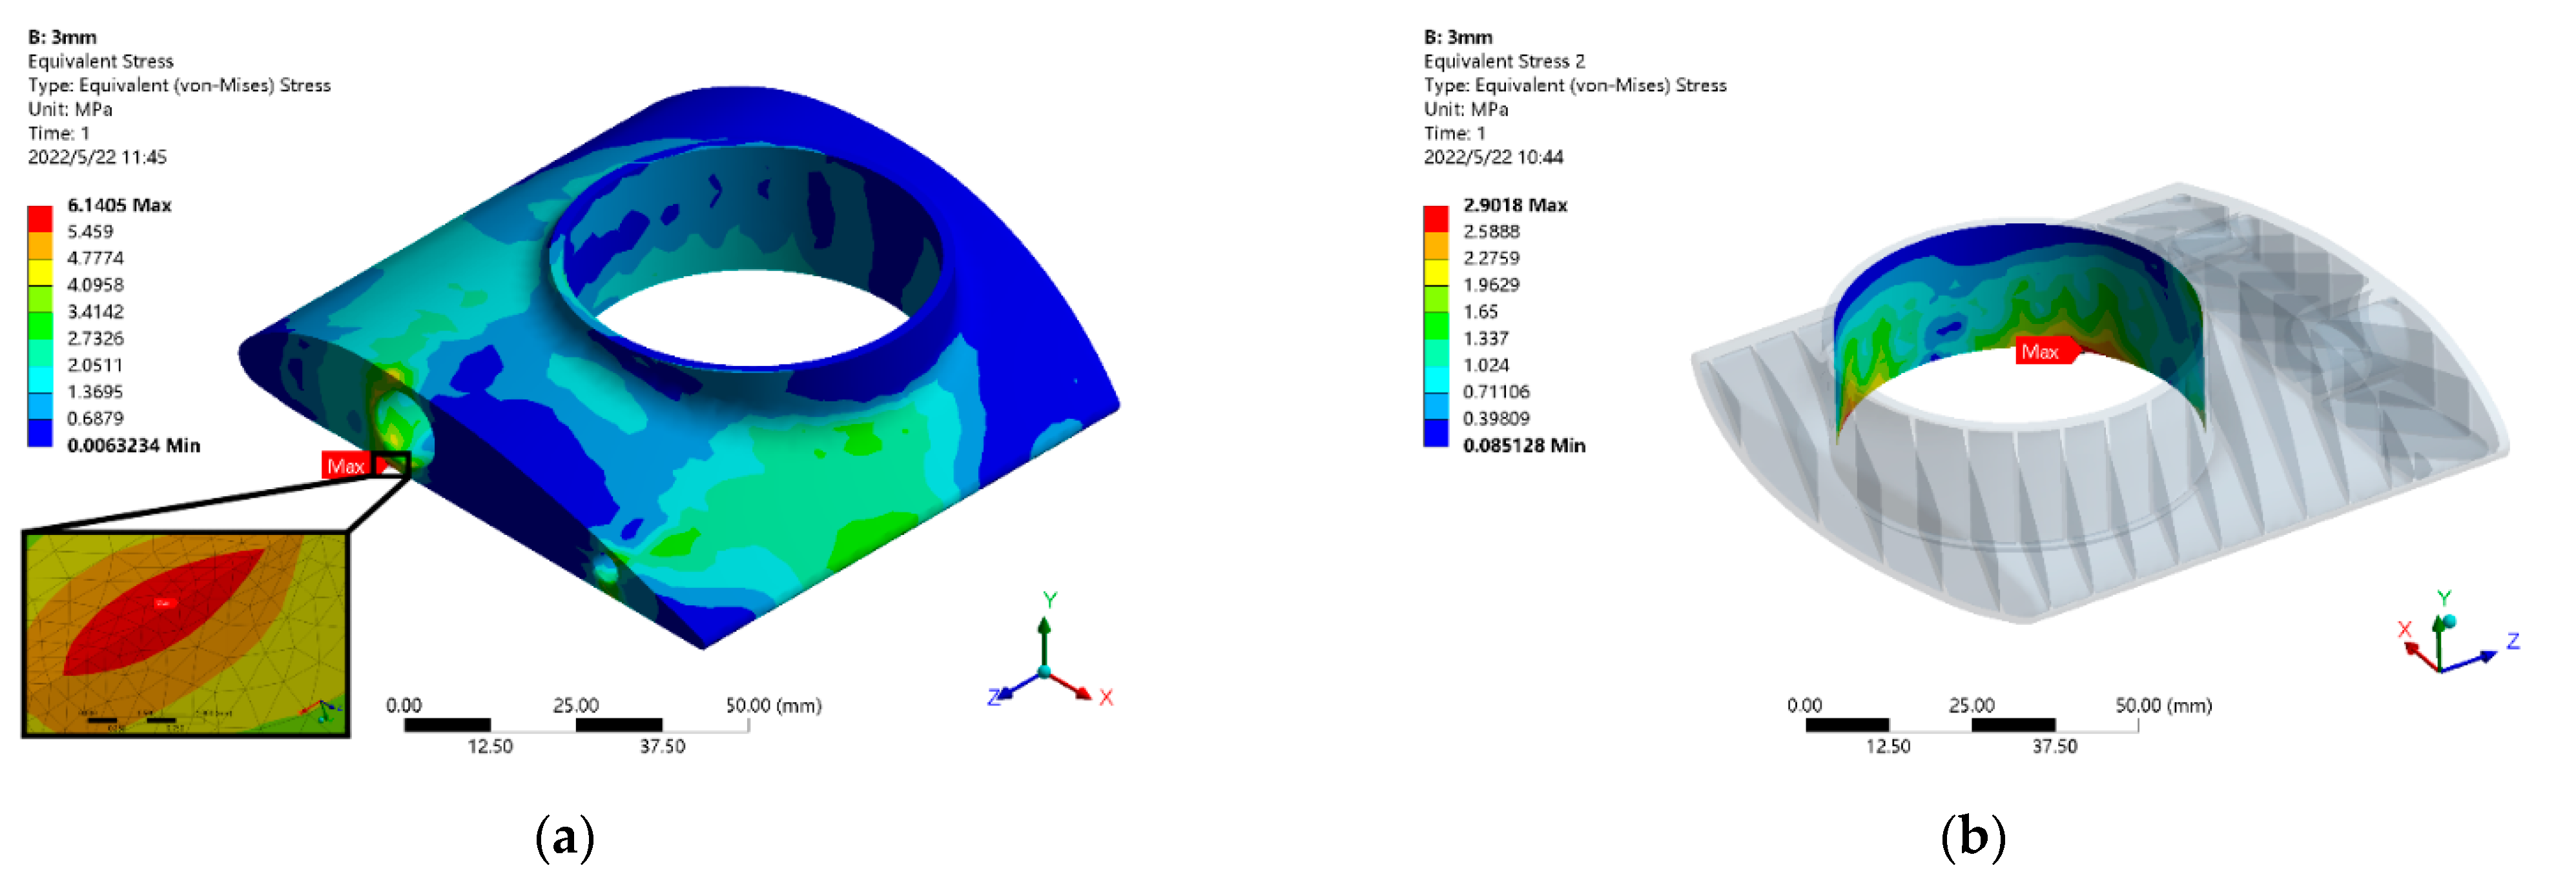Click the Max label on left model
2576x879 pixels.
click(x=346, y=465)
